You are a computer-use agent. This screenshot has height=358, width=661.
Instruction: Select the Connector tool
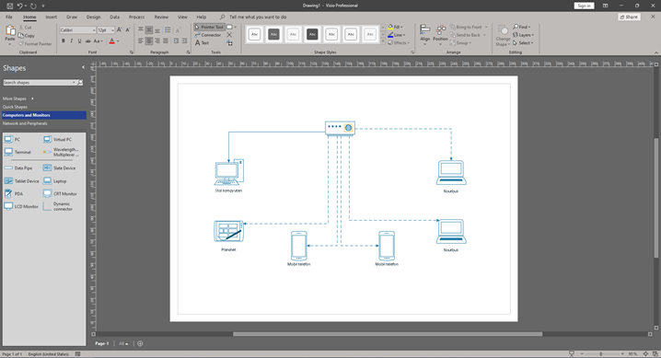(x=208, y=35)
